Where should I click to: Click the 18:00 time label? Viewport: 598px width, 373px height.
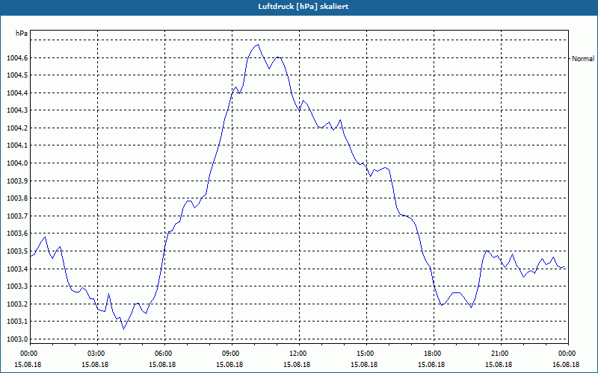pos(434,354)
